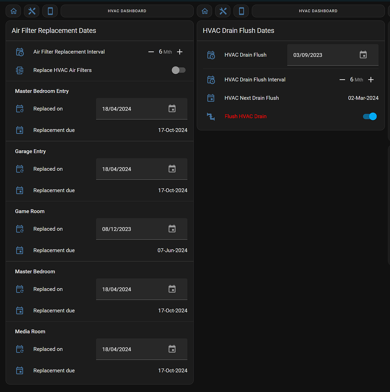Open the wrench icon in the right header
Screen dimensions: 390x392
click(223, 11)
